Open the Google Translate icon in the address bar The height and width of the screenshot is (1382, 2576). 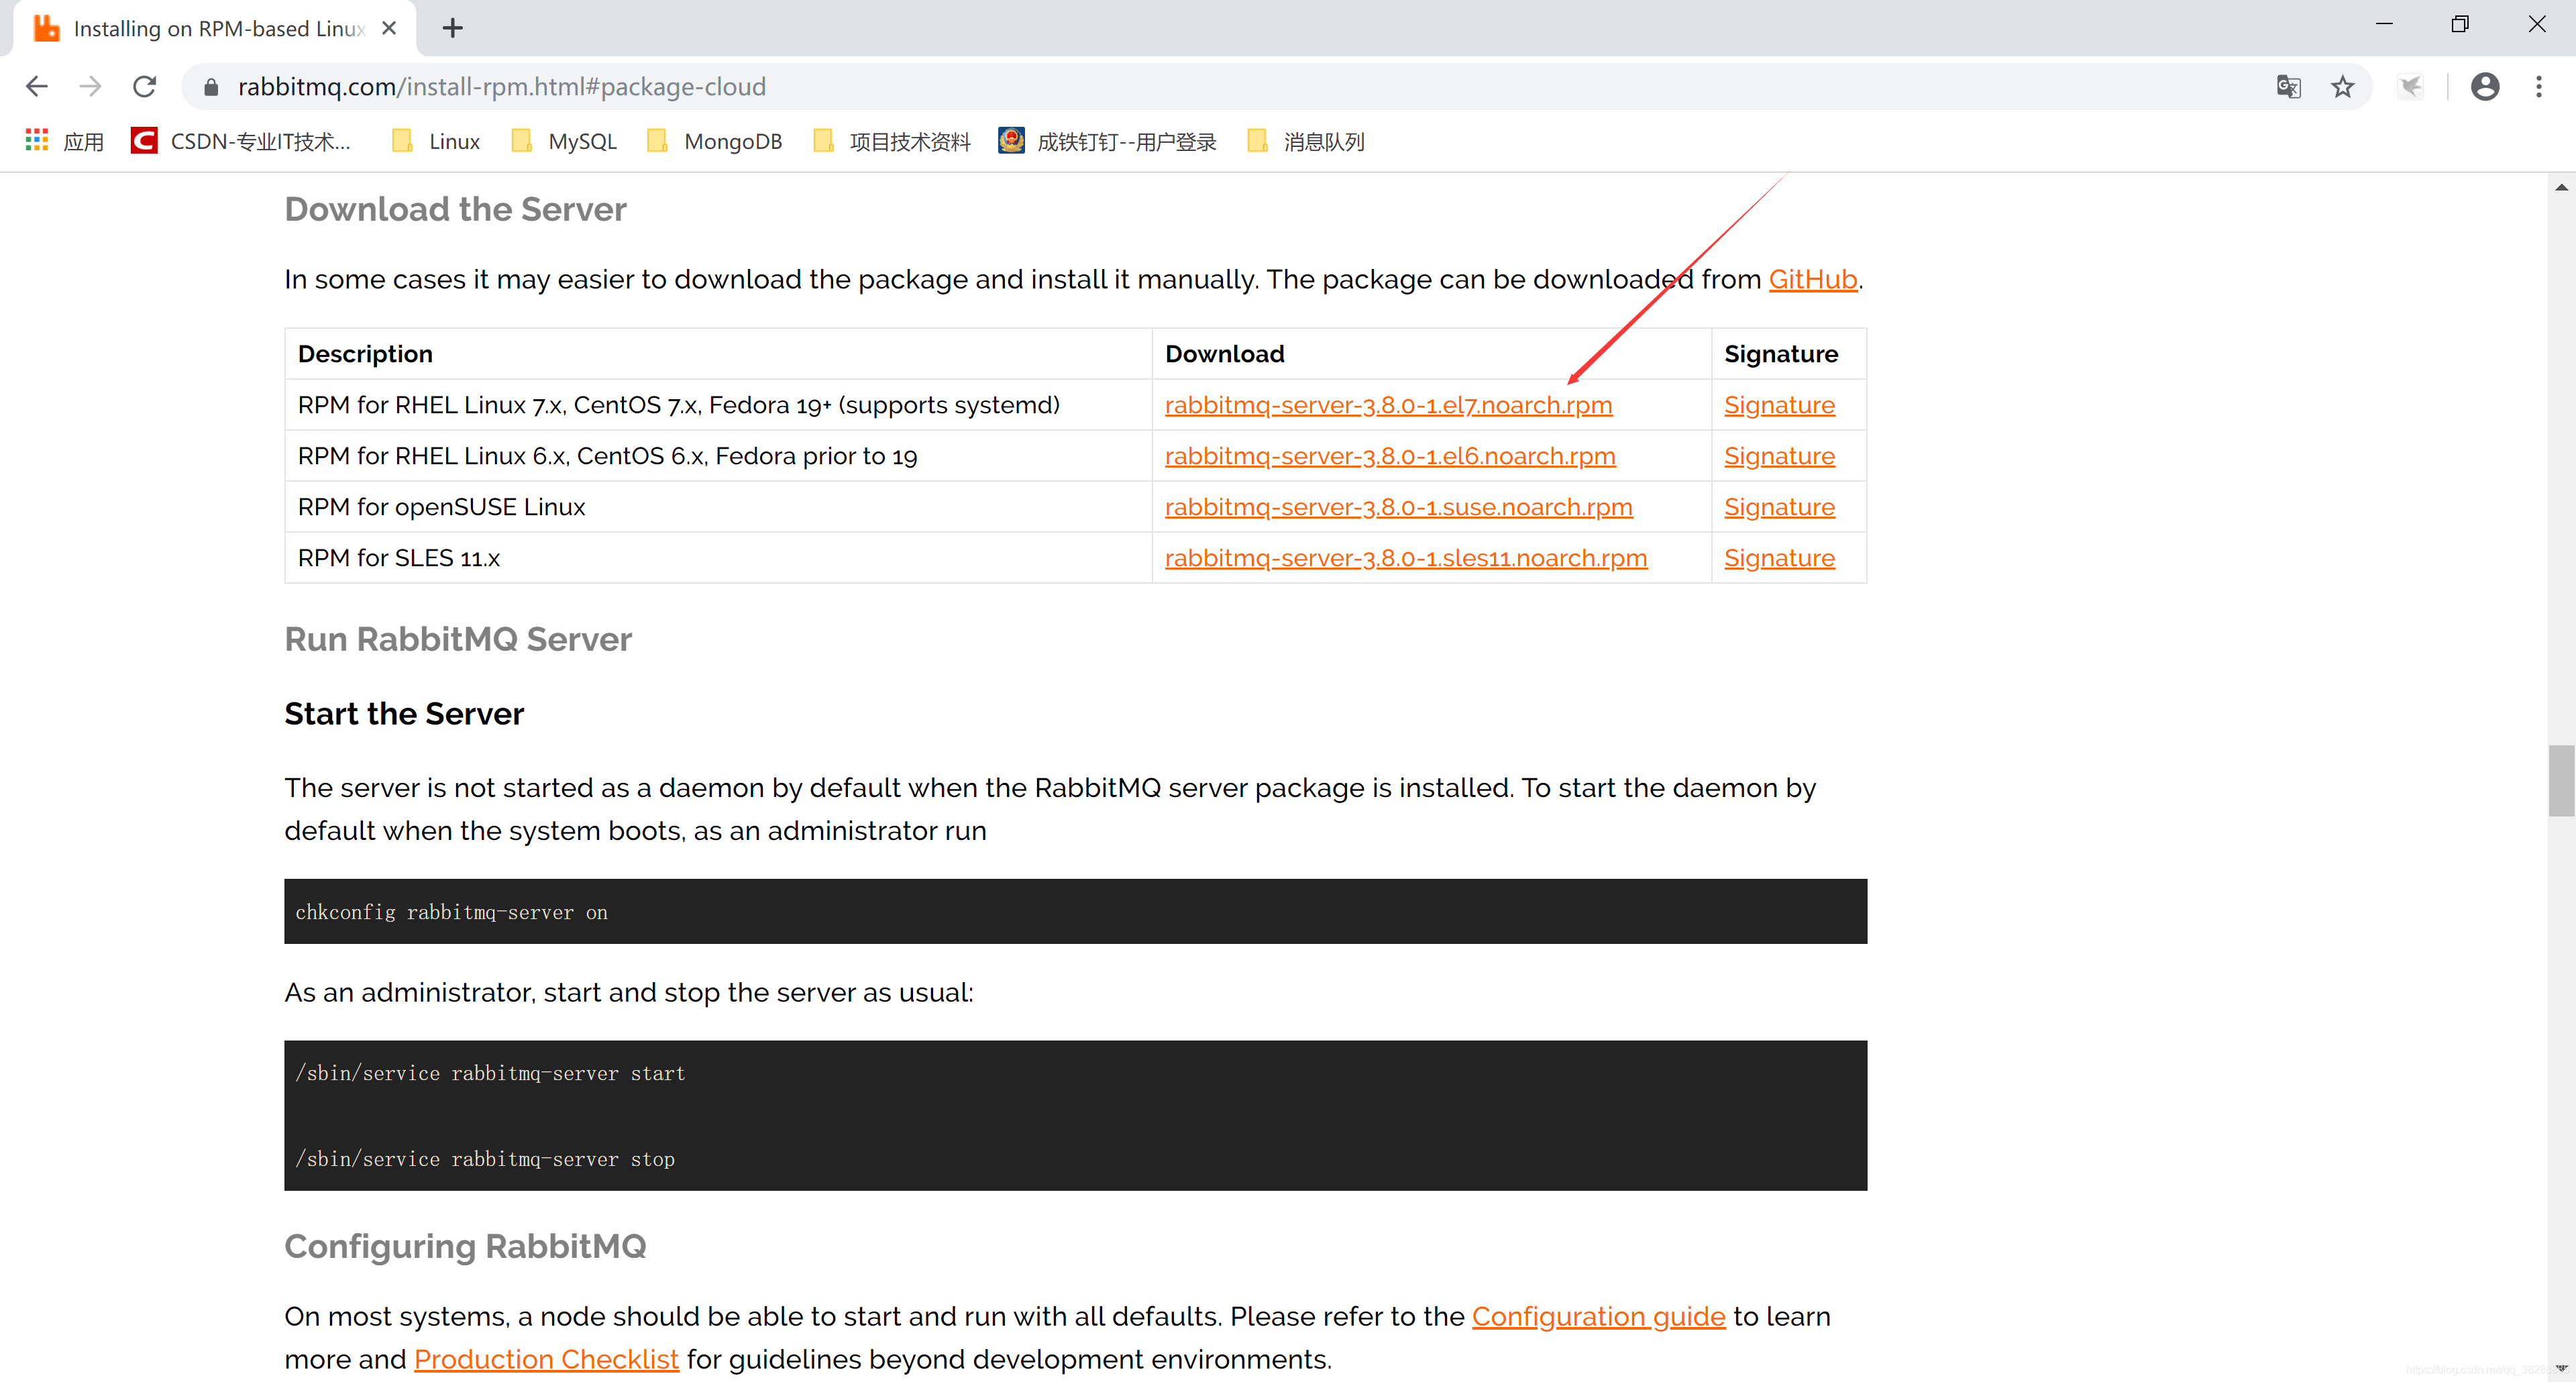click(x=2288, y=87)
